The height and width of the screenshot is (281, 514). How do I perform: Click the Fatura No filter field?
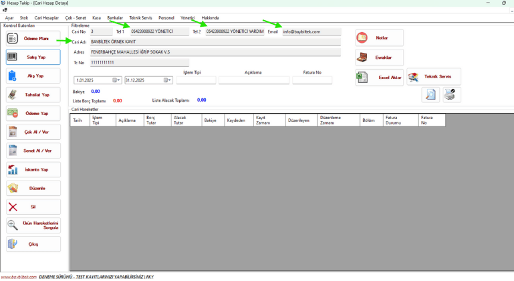[x=312, y=80]
